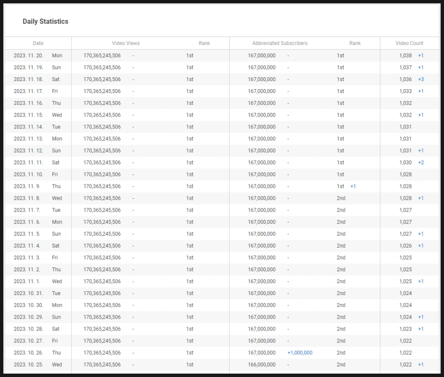Click video count 1,027 on 2023. 11. 5.

pyautogui.click(x=406, y=234)
